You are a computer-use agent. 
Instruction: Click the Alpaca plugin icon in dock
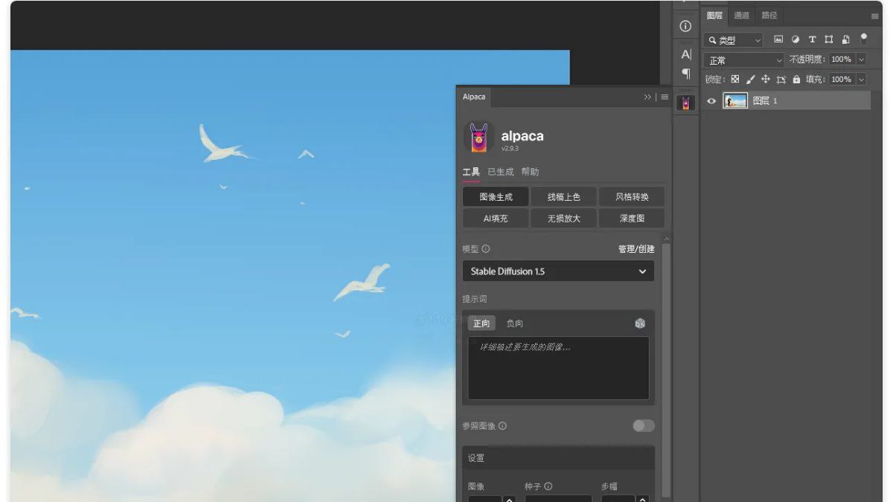coord(686,102)
